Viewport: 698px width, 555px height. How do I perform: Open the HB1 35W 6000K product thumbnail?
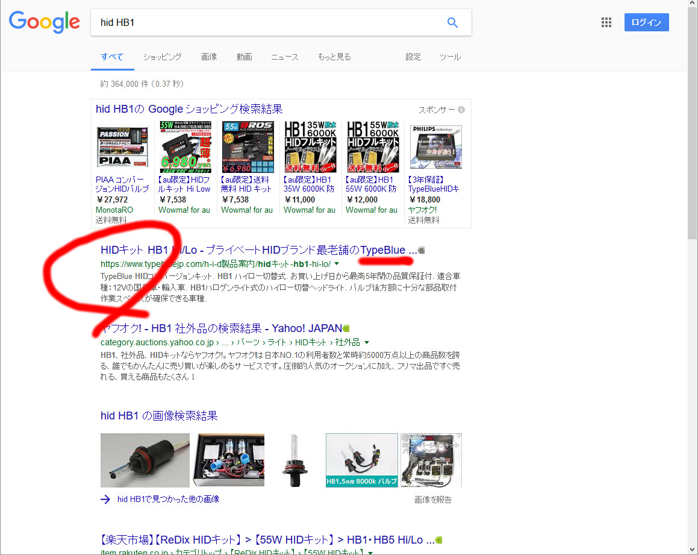click(x=310, y=147)
